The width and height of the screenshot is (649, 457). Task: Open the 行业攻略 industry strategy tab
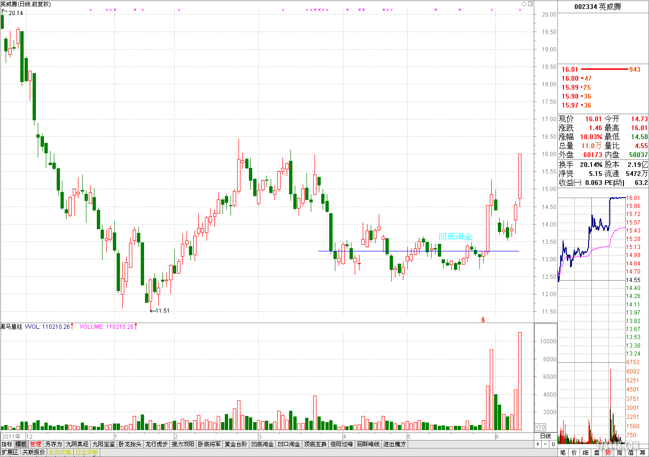(x=86, y=452)
